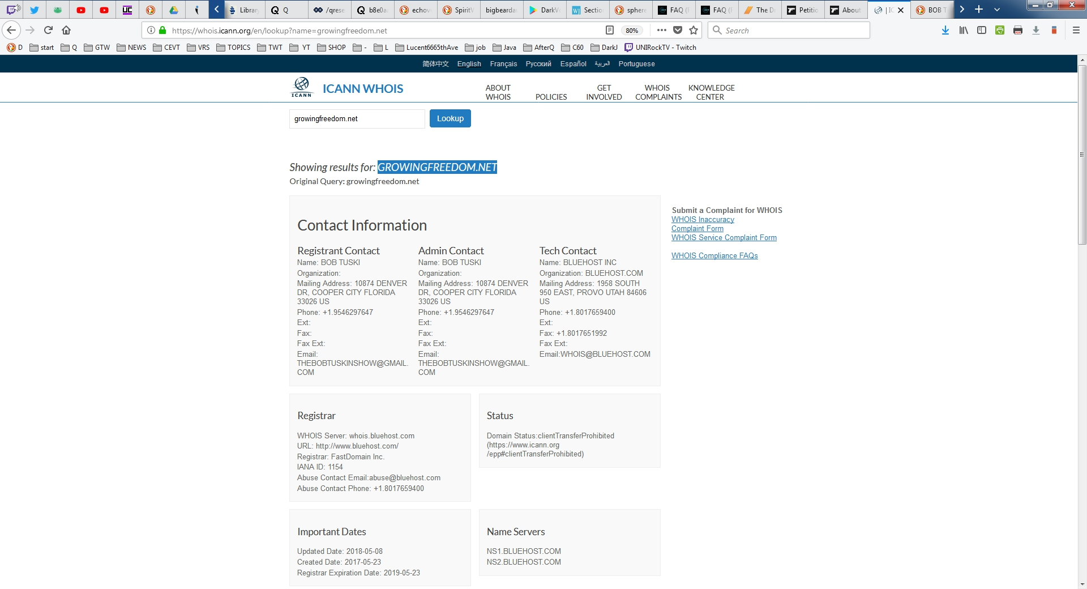Screen dimensions: 1087x589
Task: Click the blue Lookup button
Action: [450, 118]
